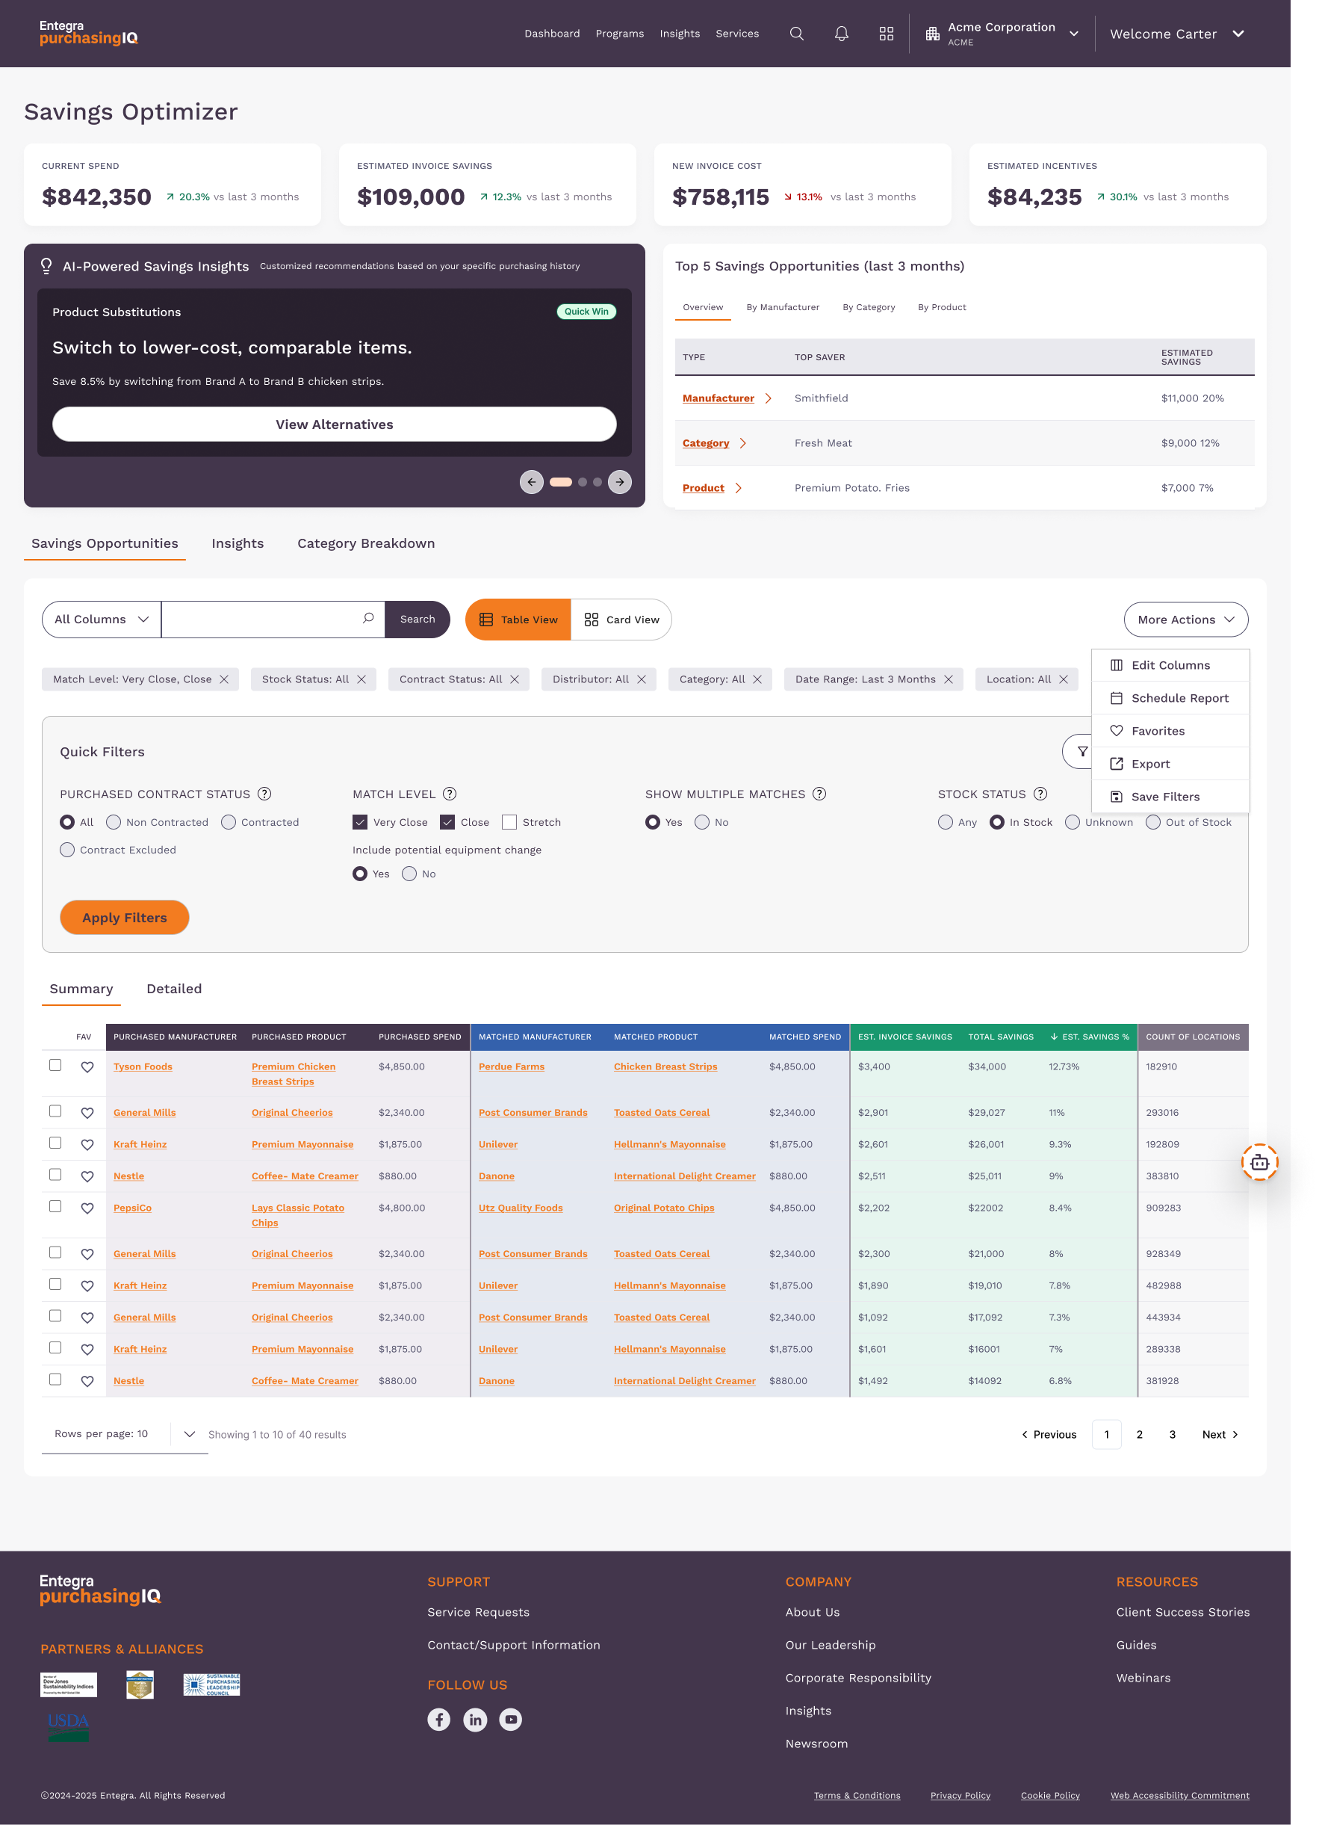Select the Non Contracted radio button
The height and width of the screenshot is (1825, 1319).
(x=114, y=822)
